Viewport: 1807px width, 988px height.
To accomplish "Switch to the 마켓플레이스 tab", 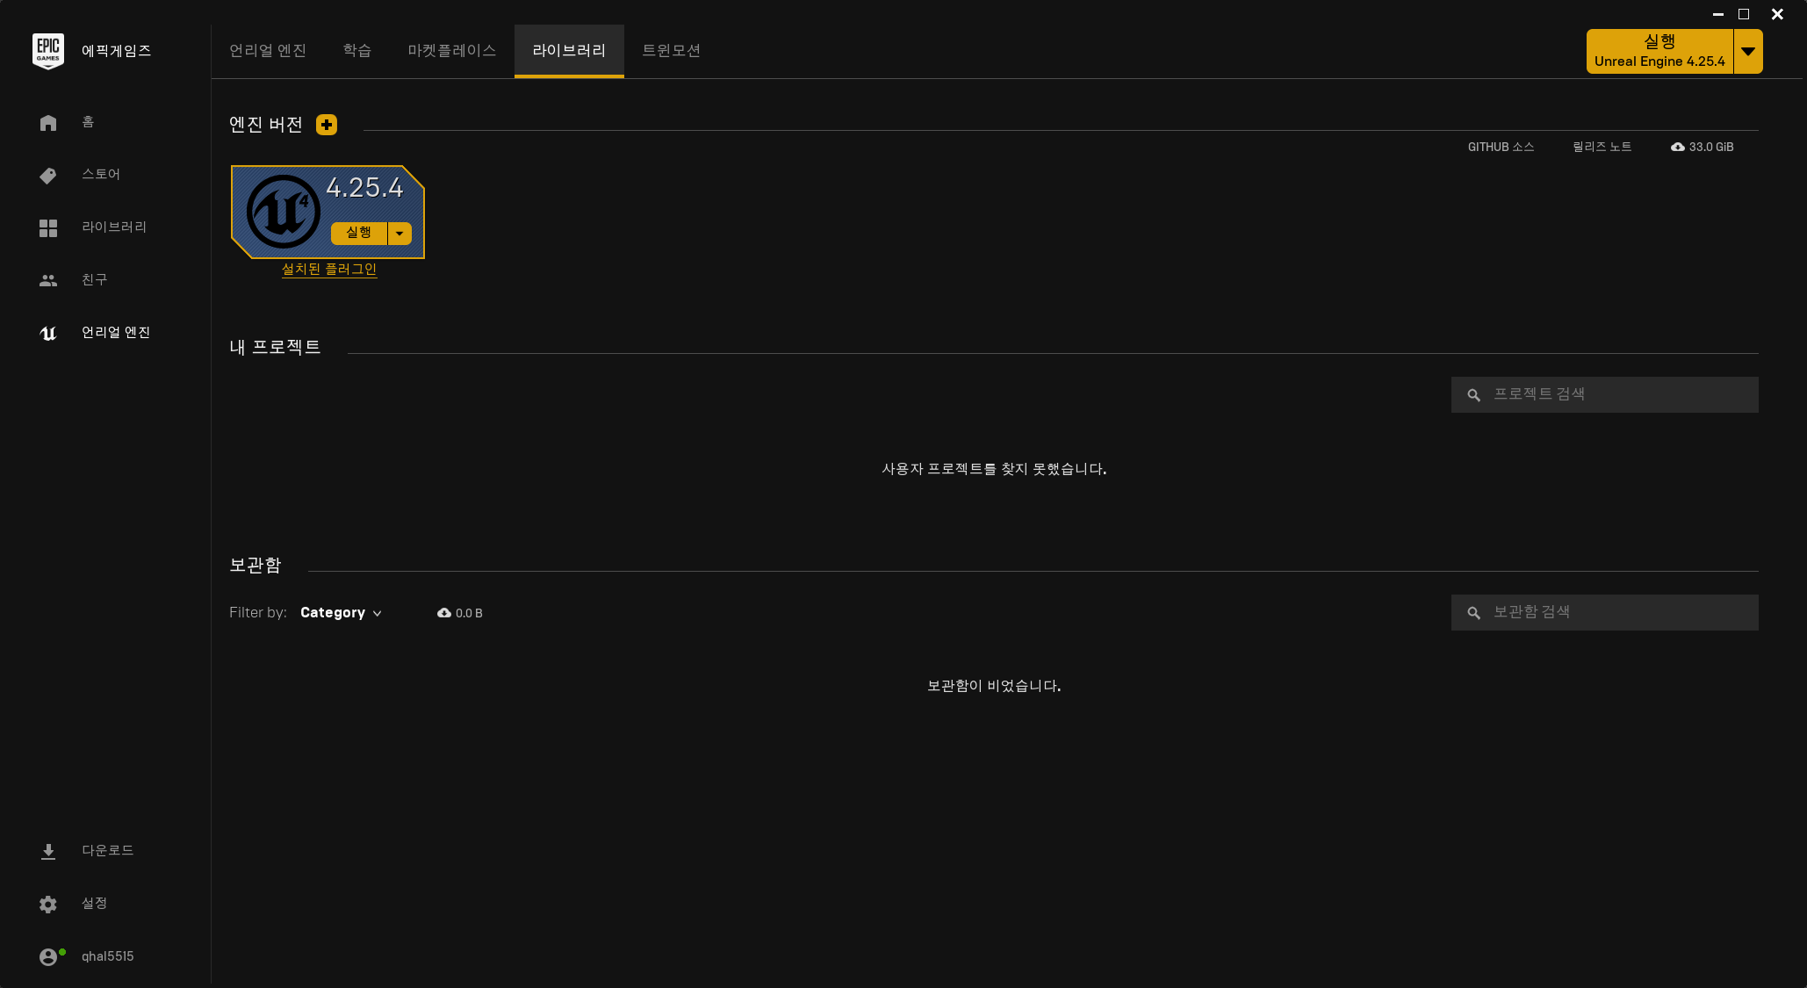I will coord(451,51).
